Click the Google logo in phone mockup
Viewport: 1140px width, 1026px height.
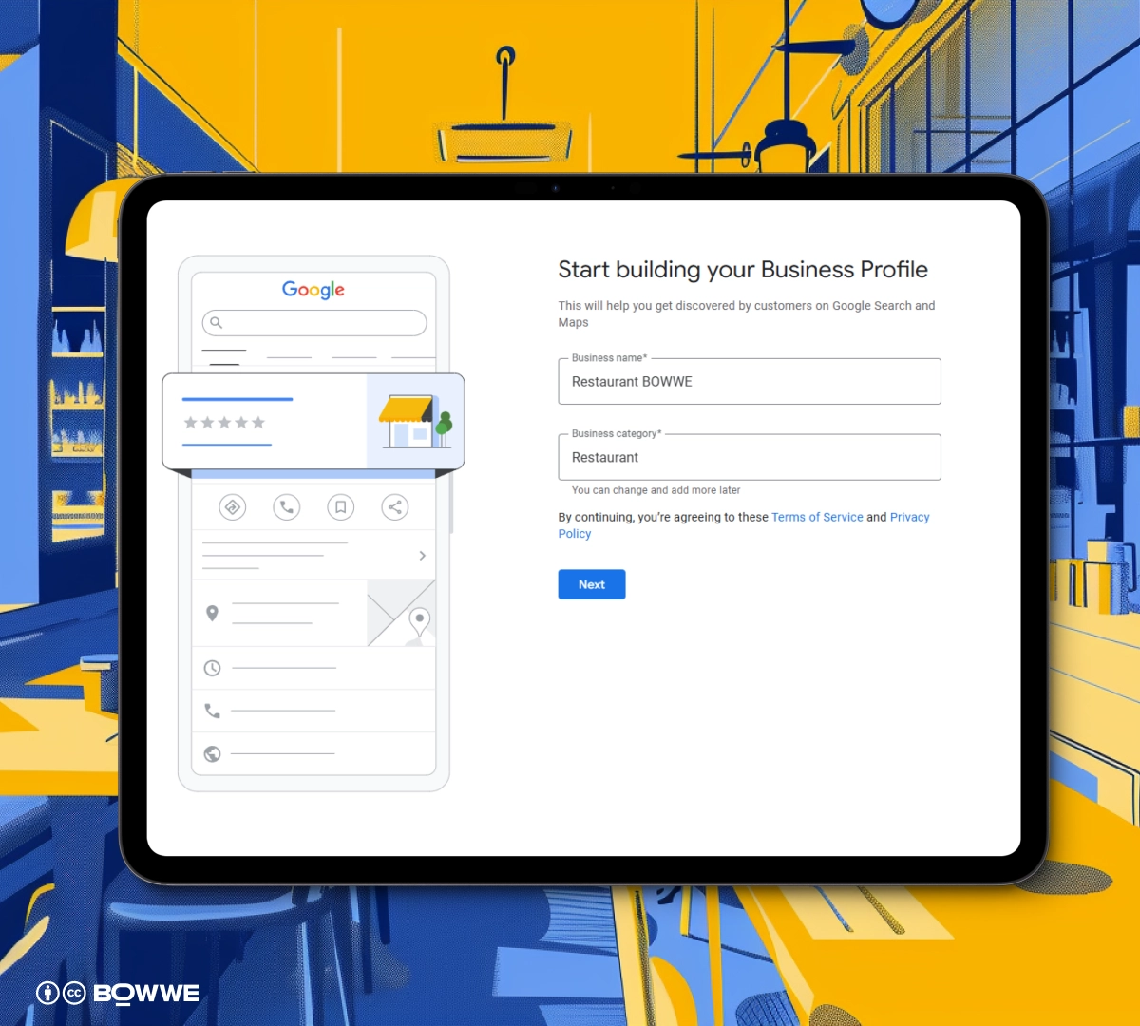tap(313, 290)
